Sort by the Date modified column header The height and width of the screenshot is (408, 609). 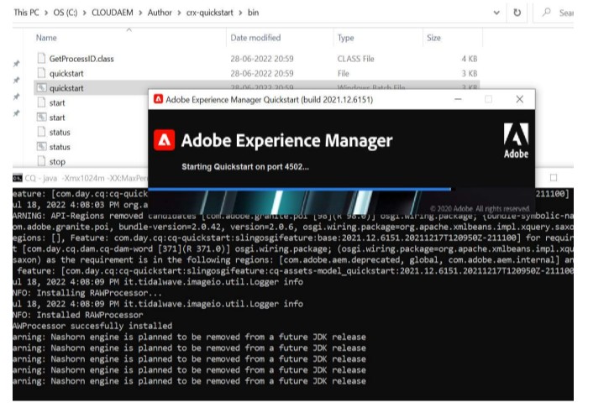(x=255, y=38)
